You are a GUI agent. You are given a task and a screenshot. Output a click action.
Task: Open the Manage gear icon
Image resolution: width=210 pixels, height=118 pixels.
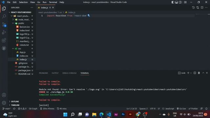tap(4, 103)
